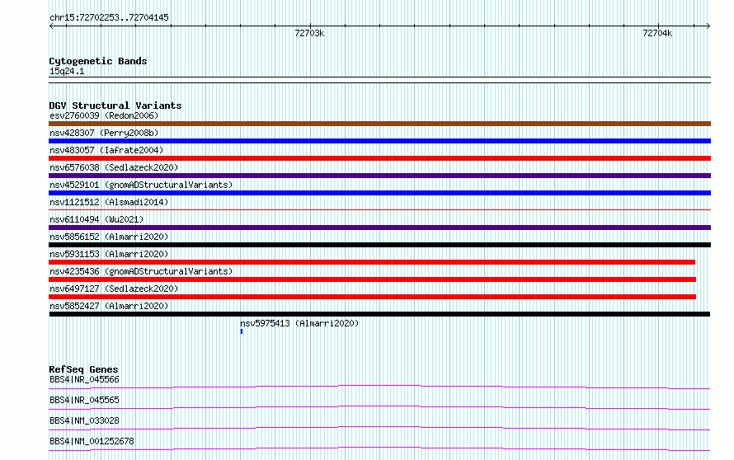Click the ruler's left arrow end

pos(51,26)
